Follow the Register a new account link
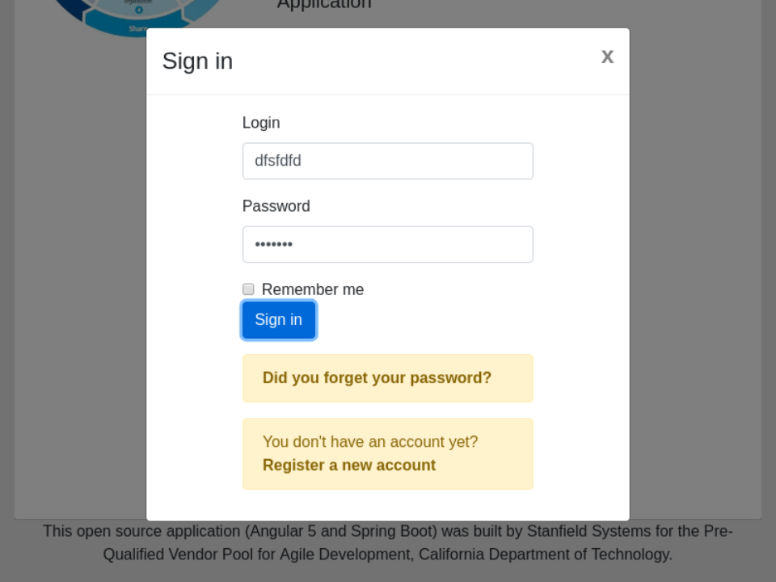Viewport: 776px width, 582px height. [x=348, y=465]
